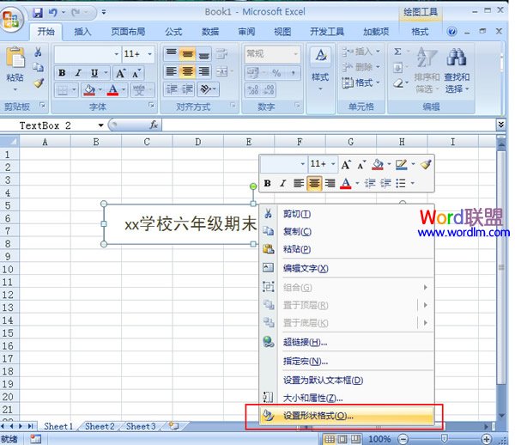
Task: Click the Cut scissors icon in ribbon
Action: pos(38,52)
